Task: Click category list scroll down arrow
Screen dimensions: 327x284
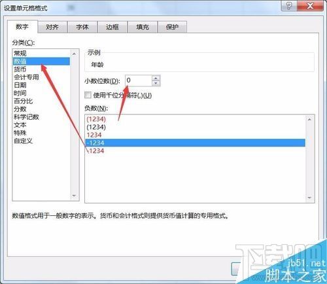Action: (x=74, y=196)
